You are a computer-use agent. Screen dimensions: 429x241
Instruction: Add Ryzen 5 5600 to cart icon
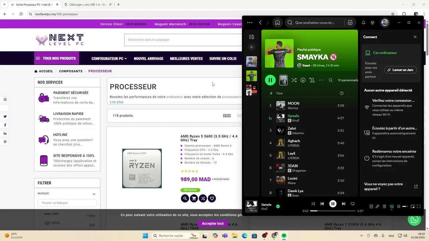click(x=194, y=198)
